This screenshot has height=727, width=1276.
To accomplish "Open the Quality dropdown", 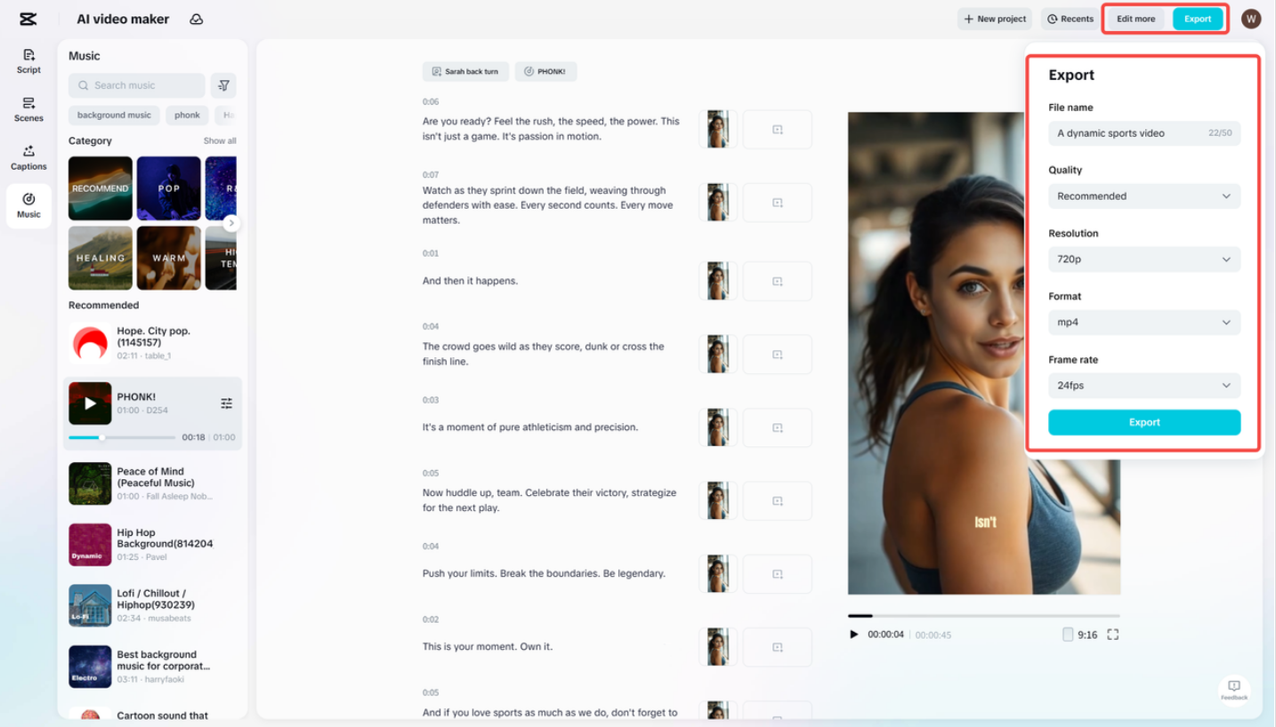I will click(x=1144, y=196).
